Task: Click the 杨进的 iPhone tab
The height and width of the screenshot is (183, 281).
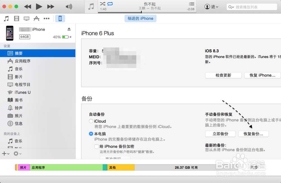Action: (140, 18)
